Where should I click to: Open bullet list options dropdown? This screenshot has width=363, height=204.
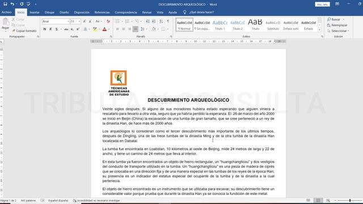coord(123,22)
